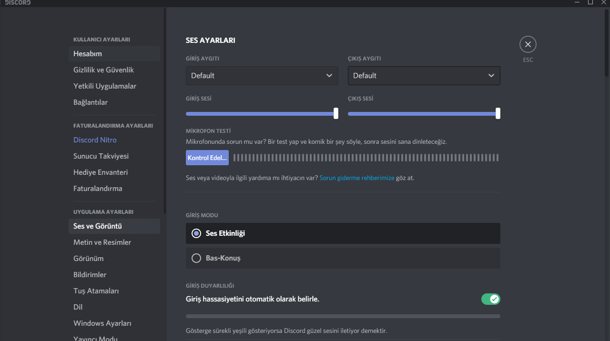The image size is (610, 341).
Task: Close settings with the ESC X icon
Action: pyautogui.click(x=528, y=44)
